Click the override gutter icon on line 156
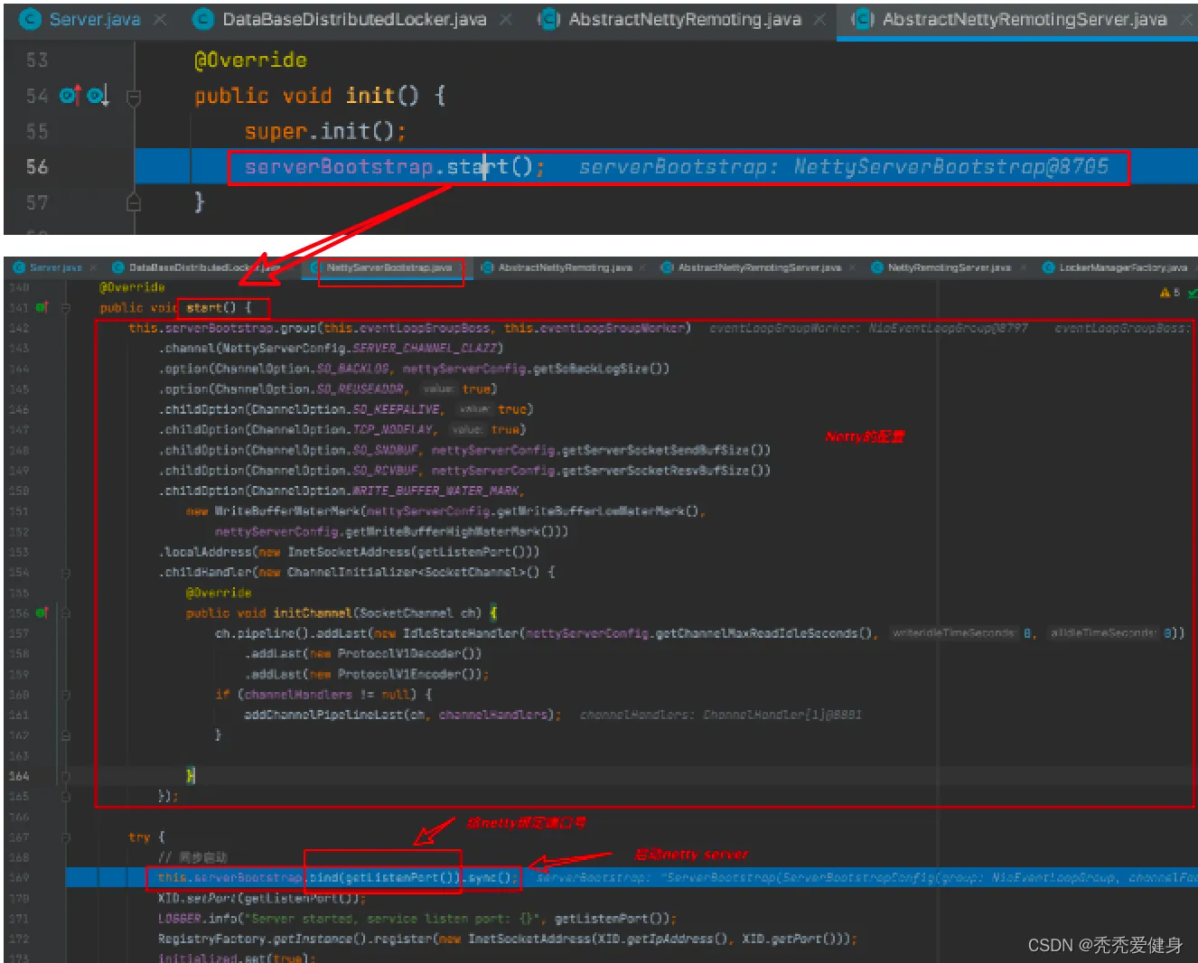This screenshot has height=963, width=1198. pyautogui.click(x=42, y=613)
